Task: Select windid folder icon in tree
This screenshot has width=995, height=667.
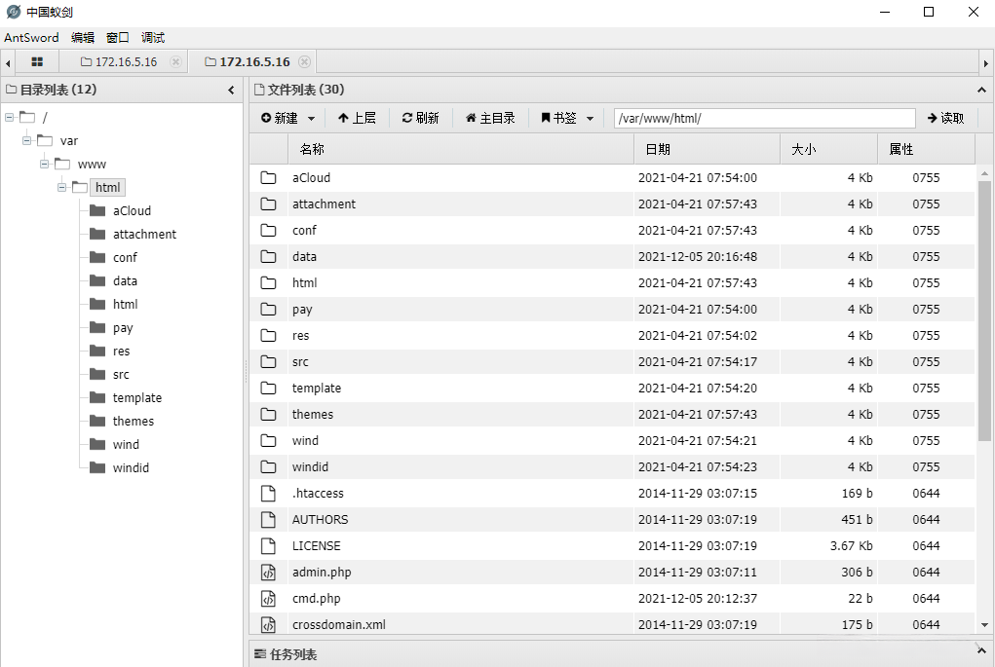Action: 97,467
